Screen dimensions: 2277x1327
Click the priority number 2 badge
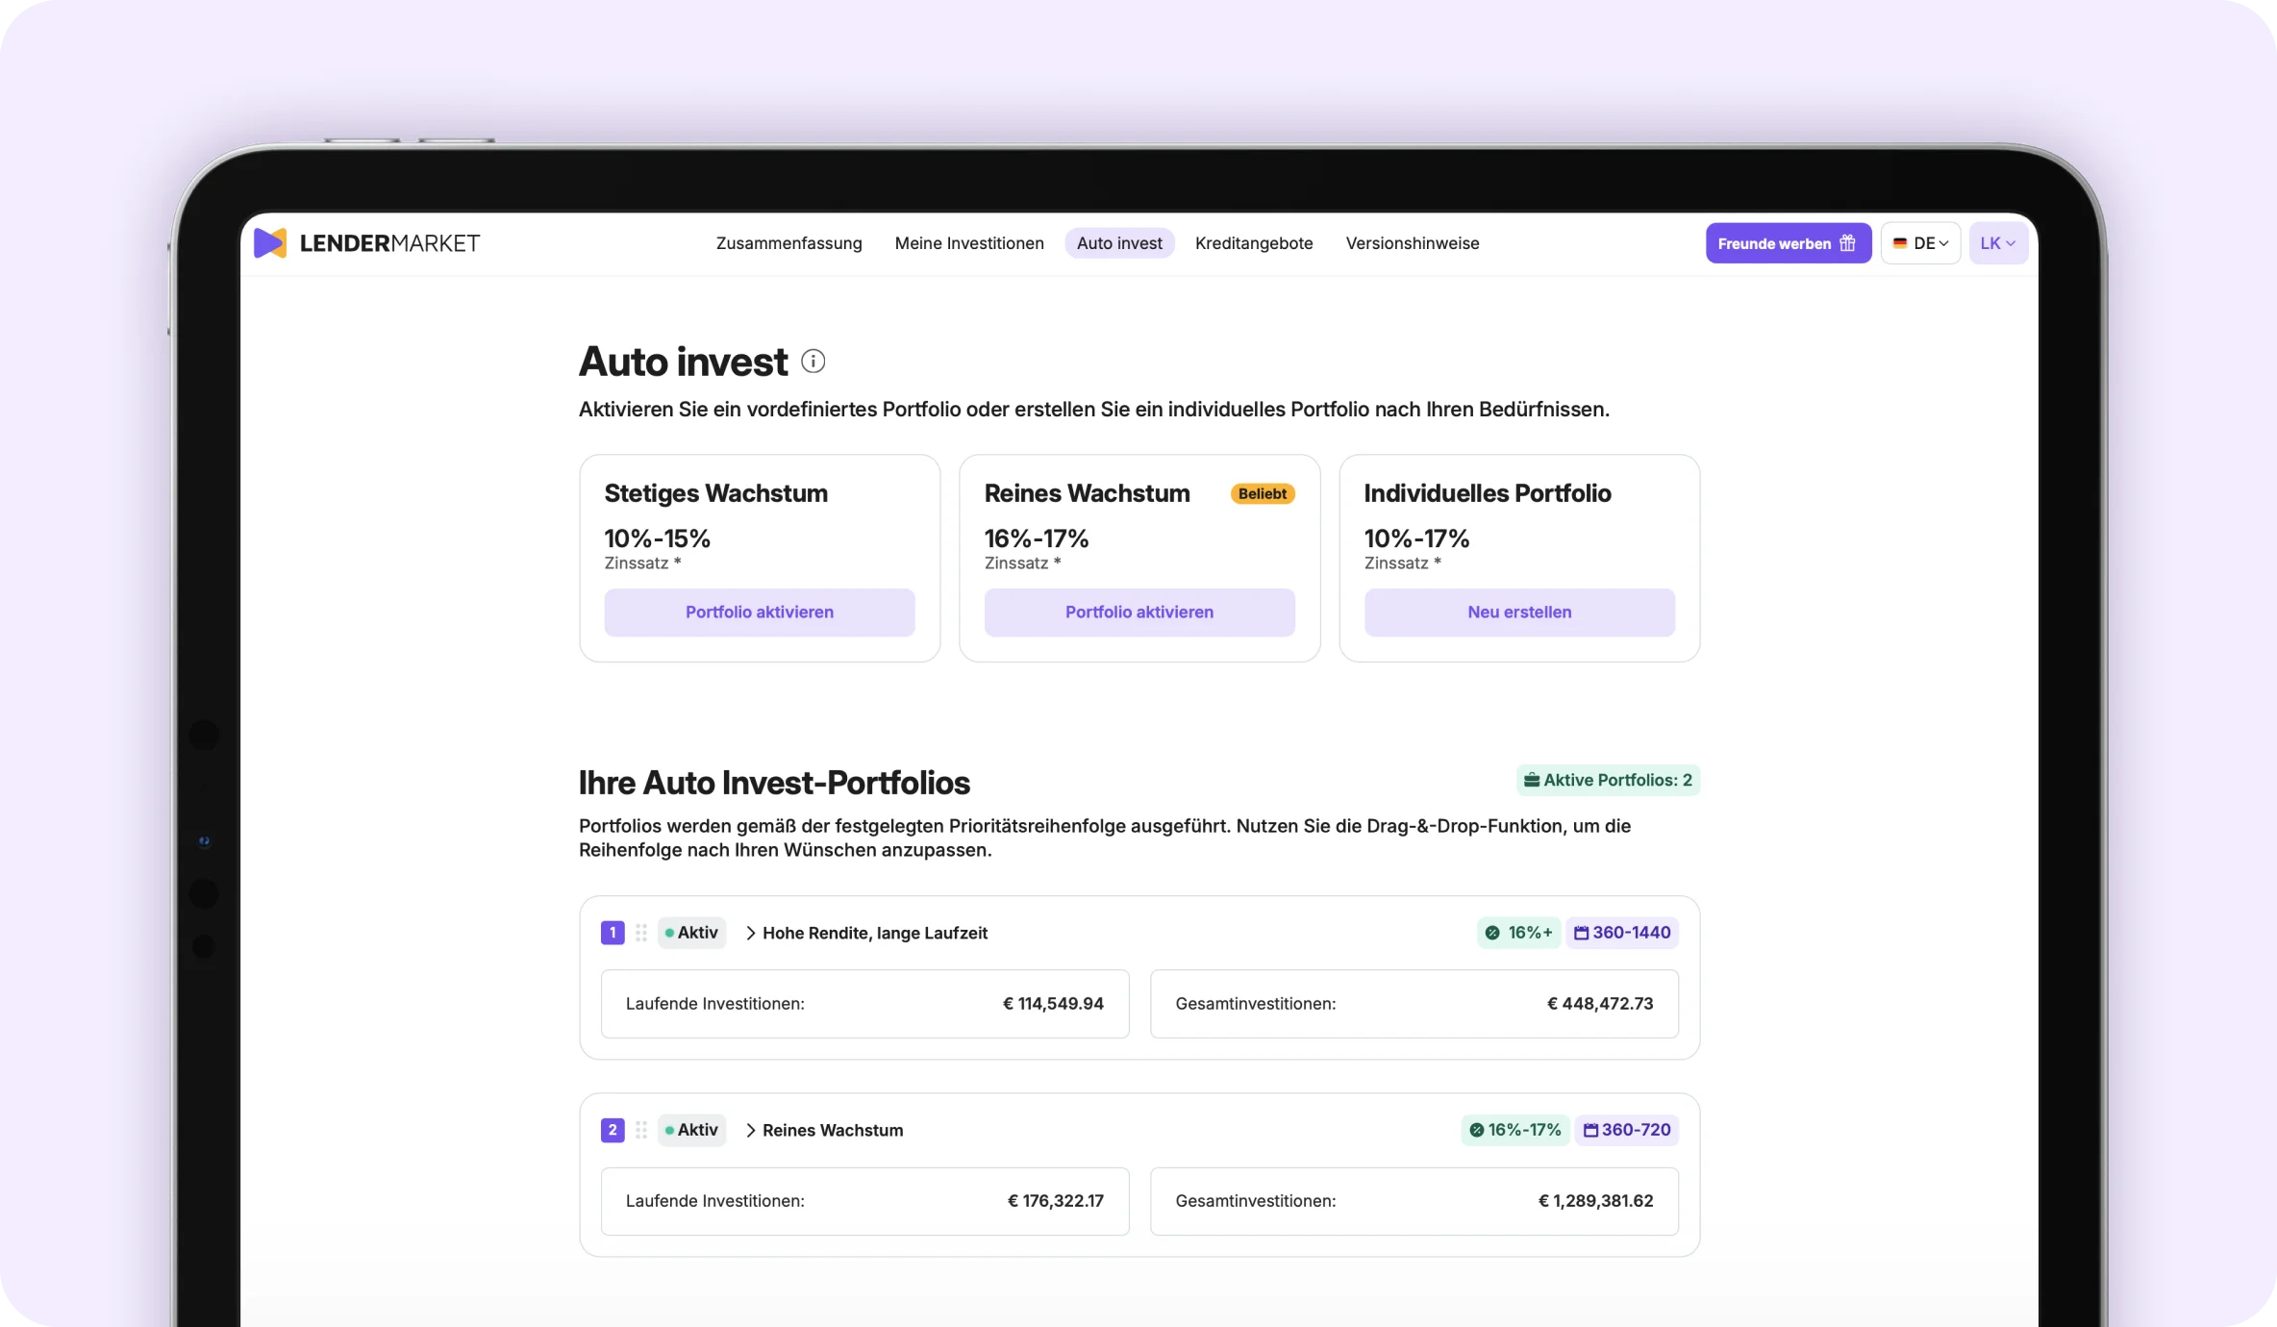613,1130
